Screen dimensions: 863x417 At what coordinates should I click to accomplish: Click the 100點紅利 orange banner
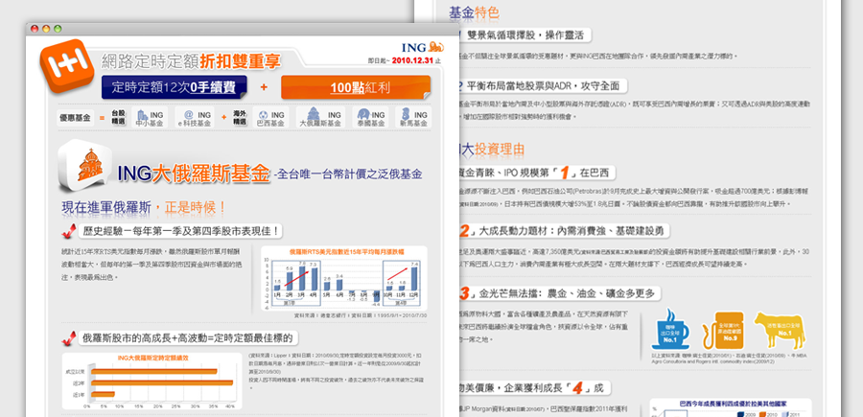(356, 87)
